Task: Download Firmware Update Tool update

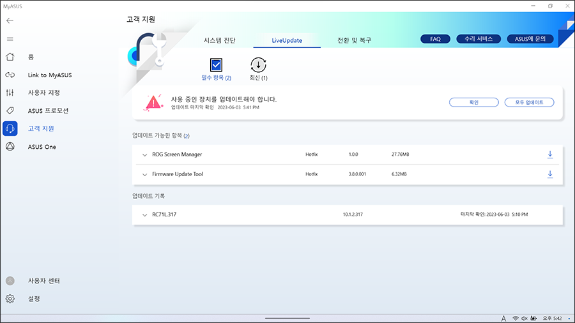Action: [550, 174]
